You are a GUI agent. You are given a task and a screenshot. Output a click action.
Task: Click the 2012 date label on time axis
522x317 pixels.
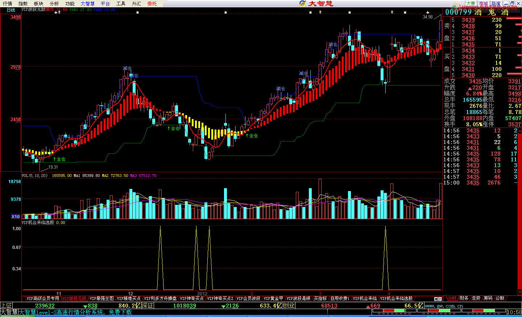(202, 293)
